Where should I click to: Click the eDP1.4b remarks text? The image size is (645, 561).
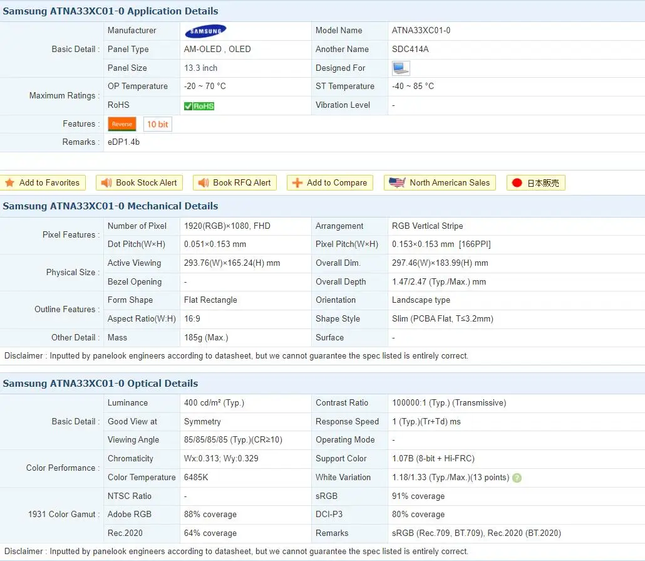coord(123,142)
